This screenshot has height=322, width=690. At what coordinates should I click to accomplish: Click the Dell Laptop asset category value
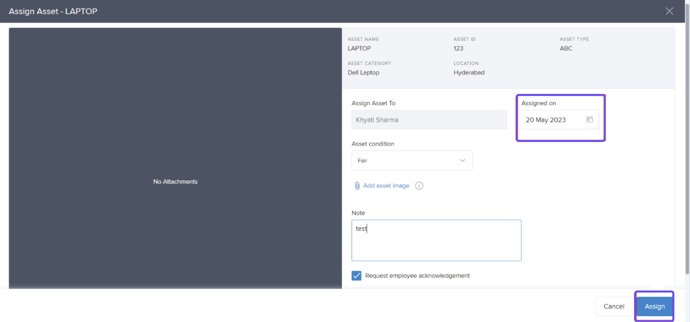(363, 73)
